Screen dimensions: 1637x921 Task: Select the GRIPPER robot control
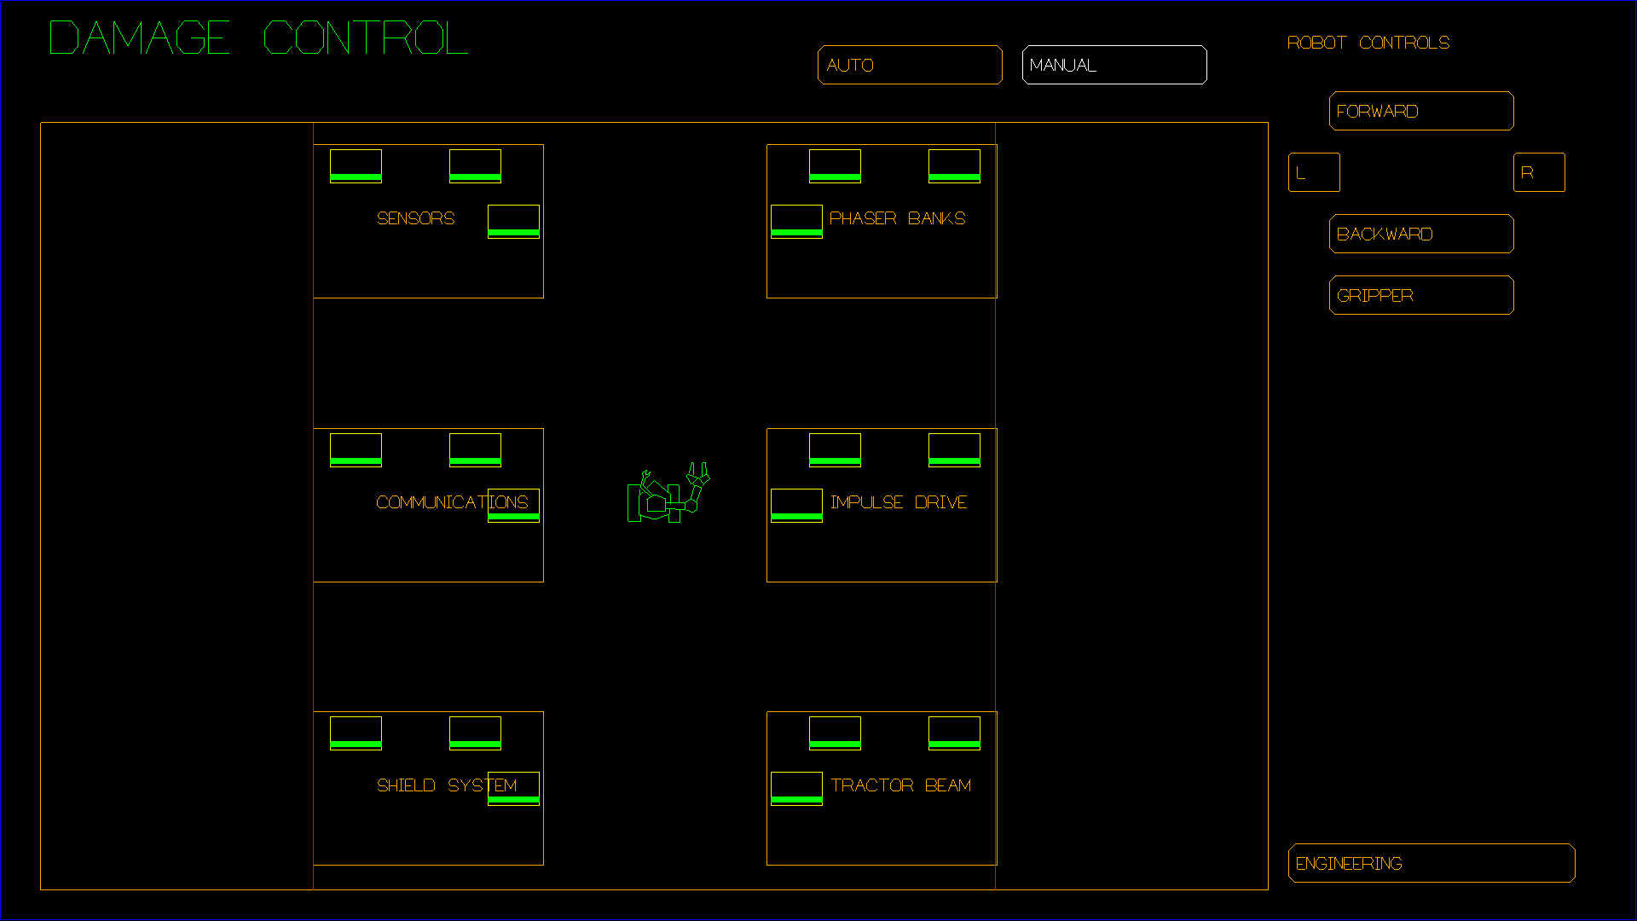pos(1419,294)
